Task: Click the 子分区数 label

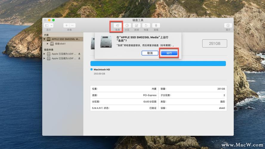Action: pyautogui.click(x=166, y=95)
